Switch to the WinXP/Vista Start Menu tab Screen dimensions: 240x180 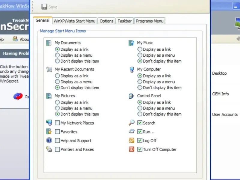click(74, 21)
